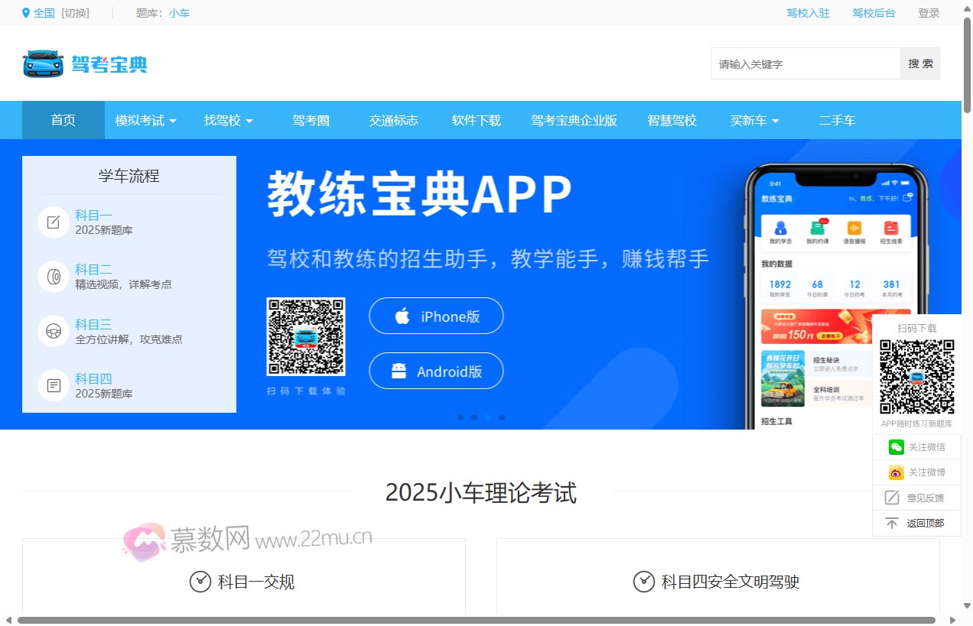This screenshot has width=973, height=626.
Task: Click the checkmark icon beside 科目一交规
Action: 200,582
